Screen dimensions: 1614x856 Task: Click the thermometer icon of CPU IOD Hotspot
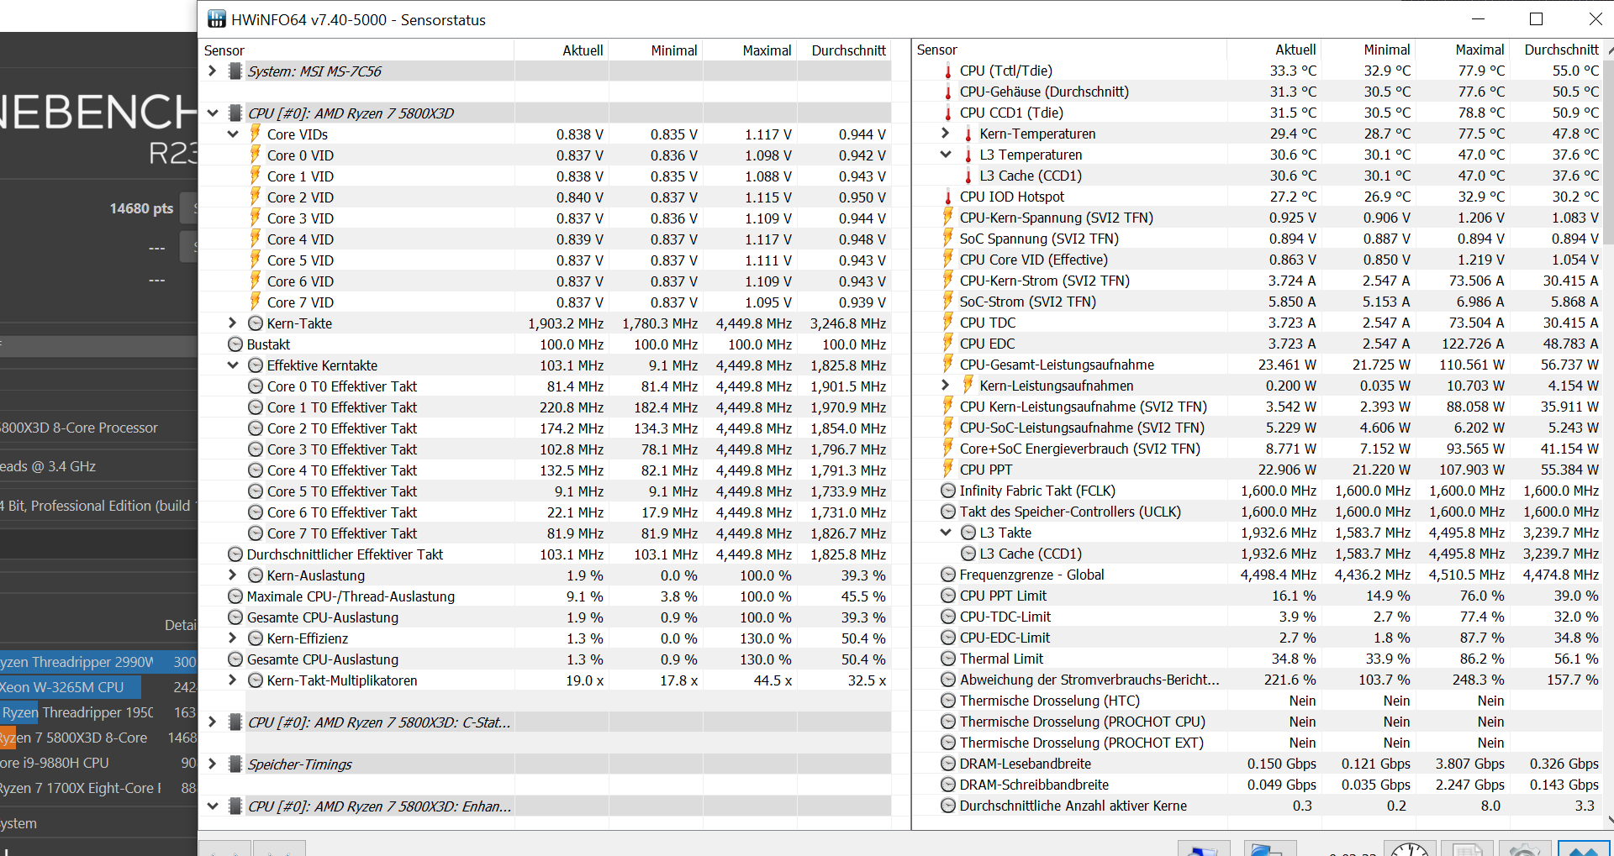coord(948,197)
